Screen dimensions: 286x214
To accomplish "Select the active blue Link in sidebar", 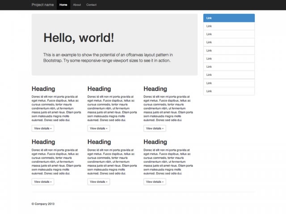I will point(229,18).
